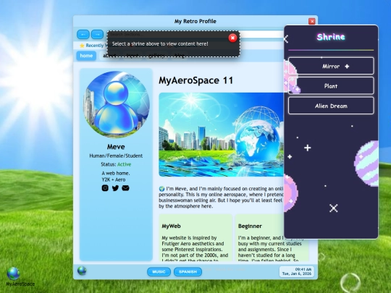Open the MyAeroSpace desktop shortcut
Image resolution: width=391 pixels, height=293 pixels.
click(20, 276)
